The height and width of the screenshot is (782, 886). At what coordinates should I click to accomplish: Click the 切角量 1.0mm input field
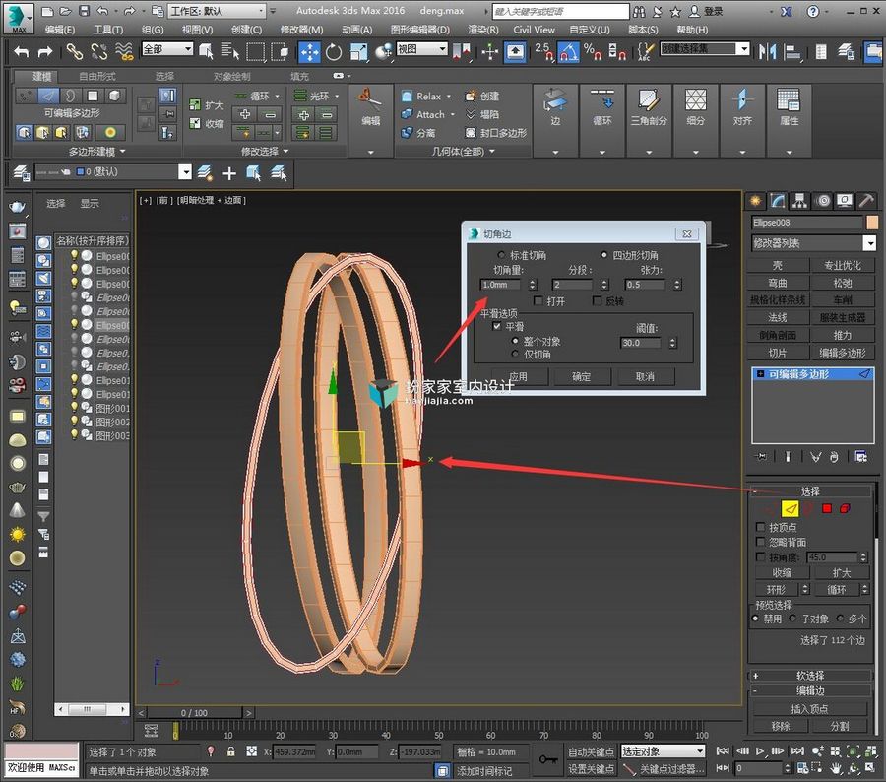pos(502,285)
